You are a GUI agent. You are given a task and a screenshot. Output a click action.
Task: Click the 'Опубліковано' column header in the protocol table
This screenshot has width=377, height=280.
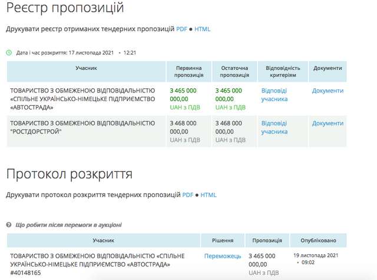[318, 241]
